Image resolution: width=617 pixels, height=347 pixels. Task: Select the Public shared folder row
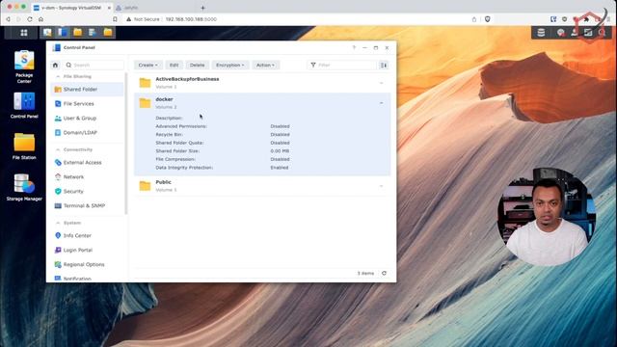click(262, 186)
